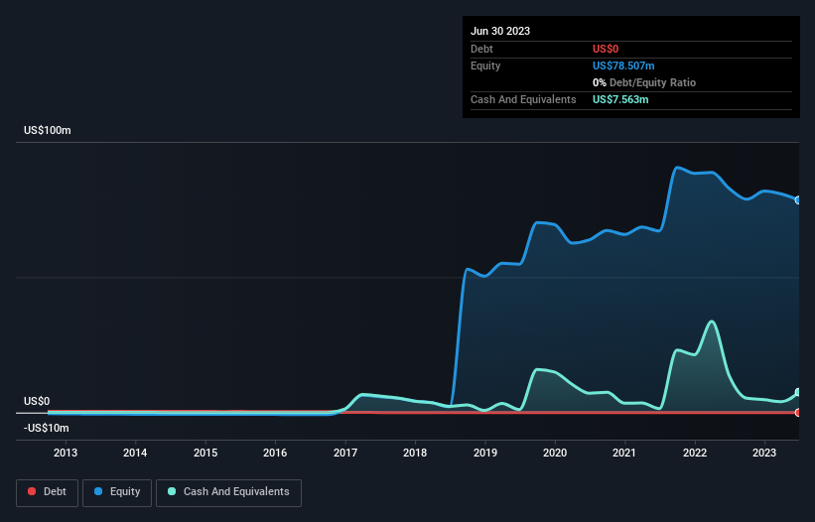Toggle Cash And Equivalents legend button

coord(228,492)
